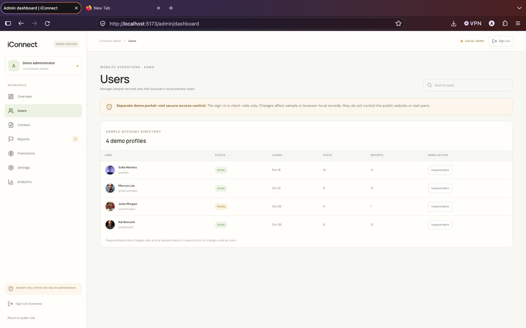Click the Sign out of preview link
This screenshot has height=328, width=526.
click(x=29, y=304)
